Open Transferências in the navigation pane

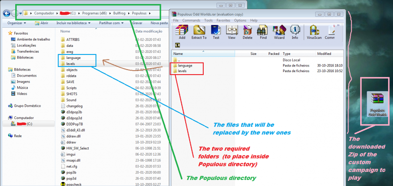(x=25, y=51)
